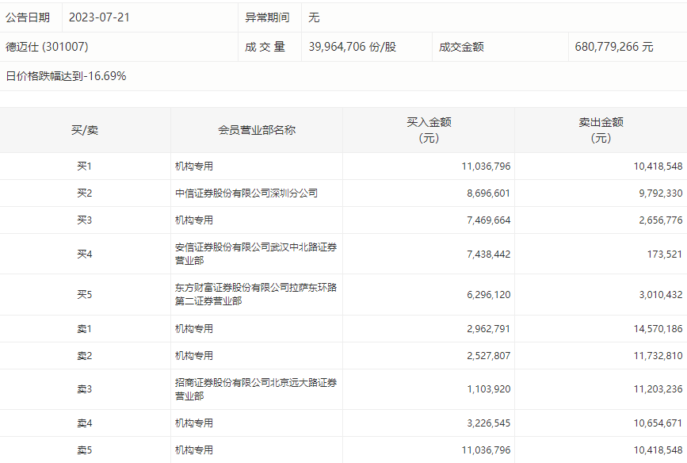This screenshot has width=687, height=463.
Task: Click 招商证券北京远大路证券营业部 name
Action: [x=256, y=389]
